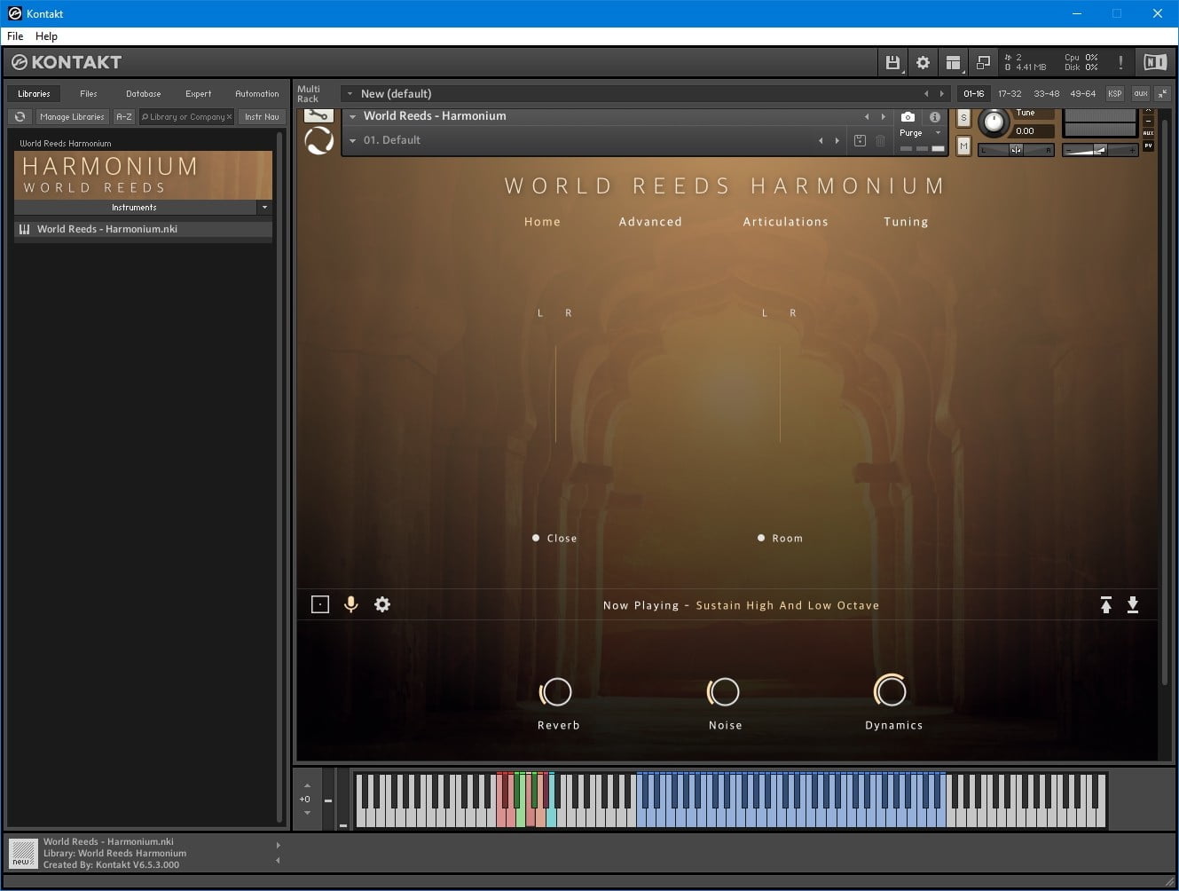Viewport: 1179px width, 891px height.
Task: Toggle the aux sends button in rack header
Action: 1141,93
